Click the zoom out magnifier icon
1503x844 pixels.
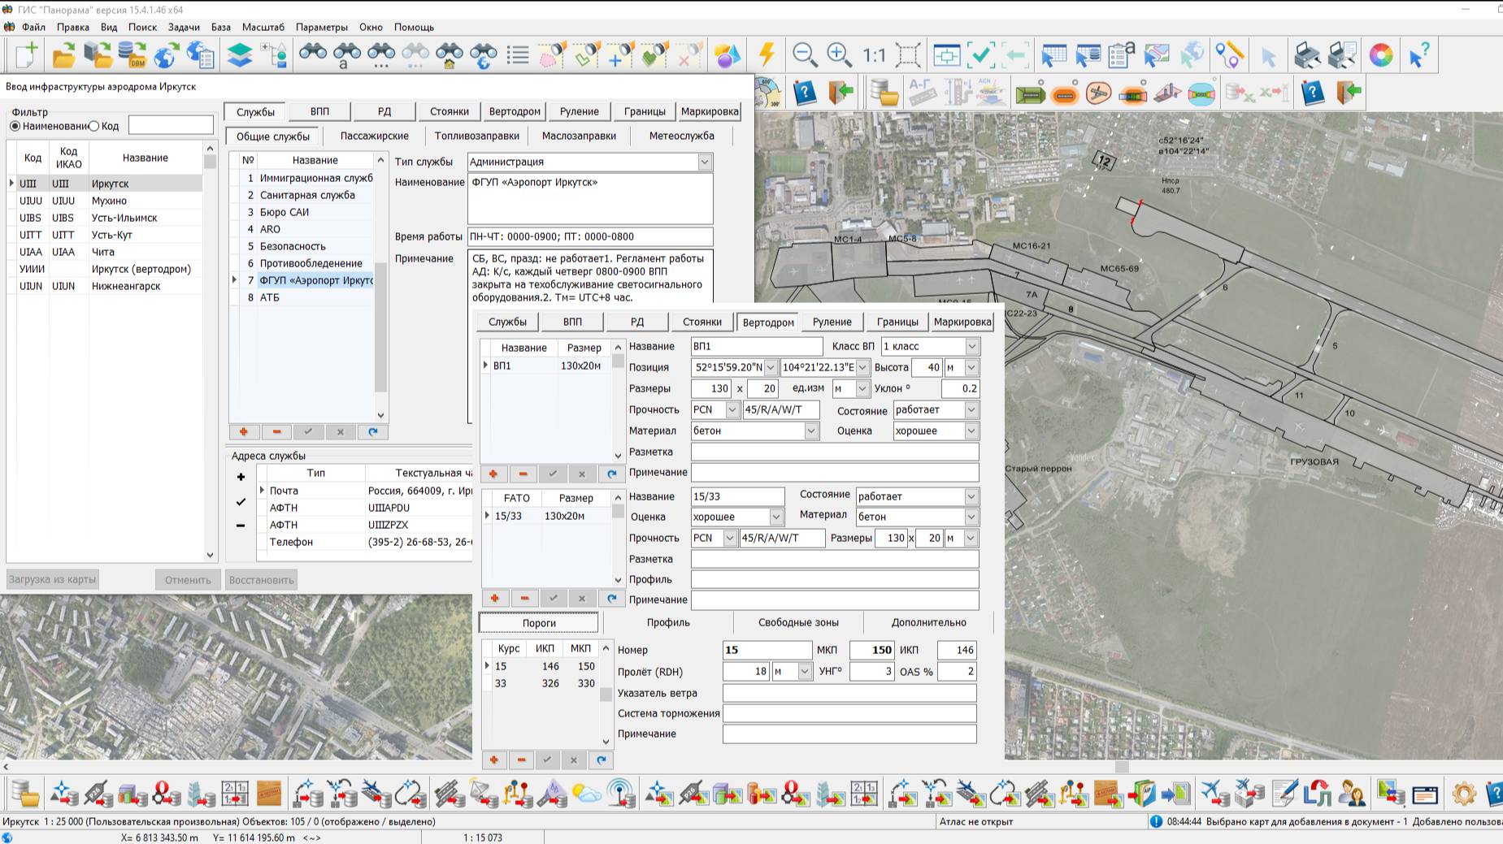tap(804, 55)
